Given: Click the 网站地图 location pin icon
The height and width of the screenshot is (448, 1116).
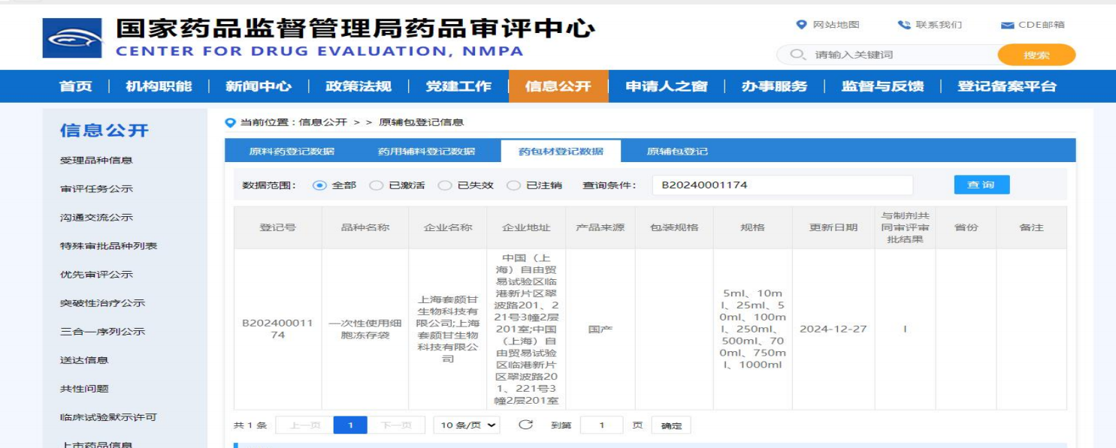Looking at the screenshot, I should 801,25.
